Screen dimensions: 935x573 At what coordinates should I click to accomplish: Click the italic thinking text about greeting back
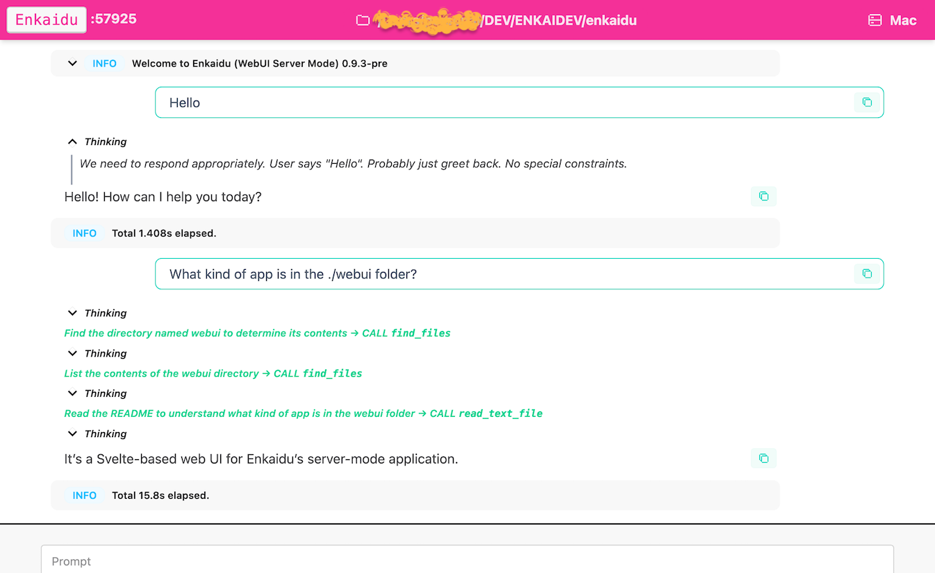pos(354,164)
